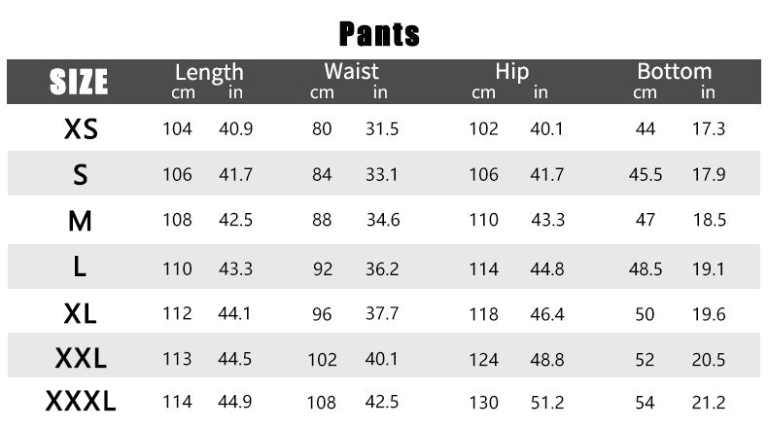
Task: Click the Bottom column header
Action: pyautogui.click(x=675, y=72)
